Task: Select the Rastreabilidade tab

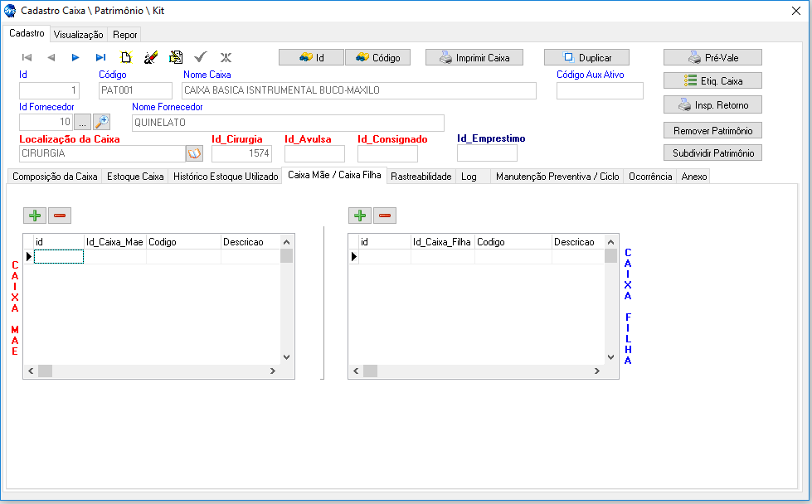Action: [421, 177]
